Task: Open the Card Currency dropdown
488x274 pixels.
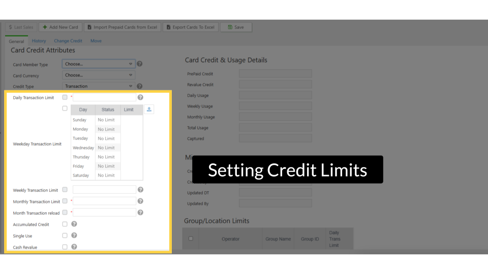Action: (99, 75)
